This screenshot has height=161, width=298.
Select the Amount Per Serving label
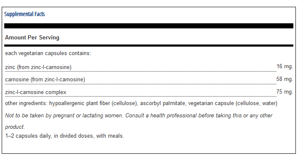pyautogui.click(x=32, y=38)
